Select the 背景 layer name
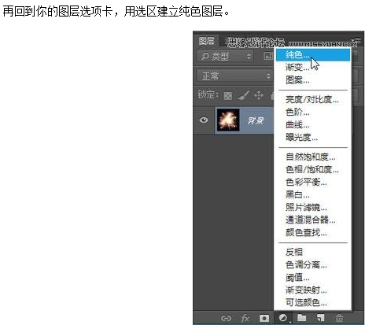This screenshot has height=325, width=376. click(256, 120)
